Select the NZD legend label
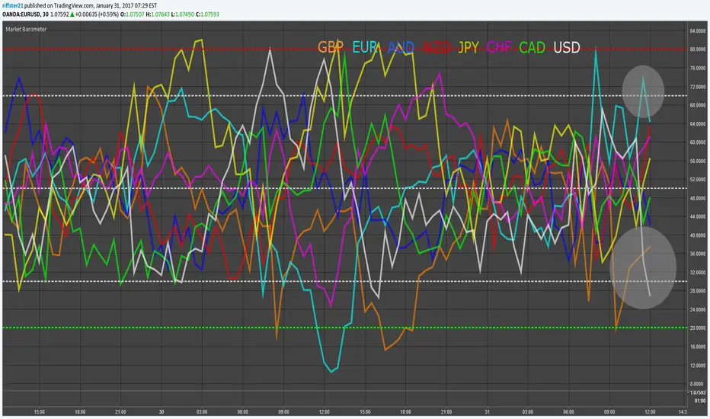This screenshot has width=710, height=419. 437,47
